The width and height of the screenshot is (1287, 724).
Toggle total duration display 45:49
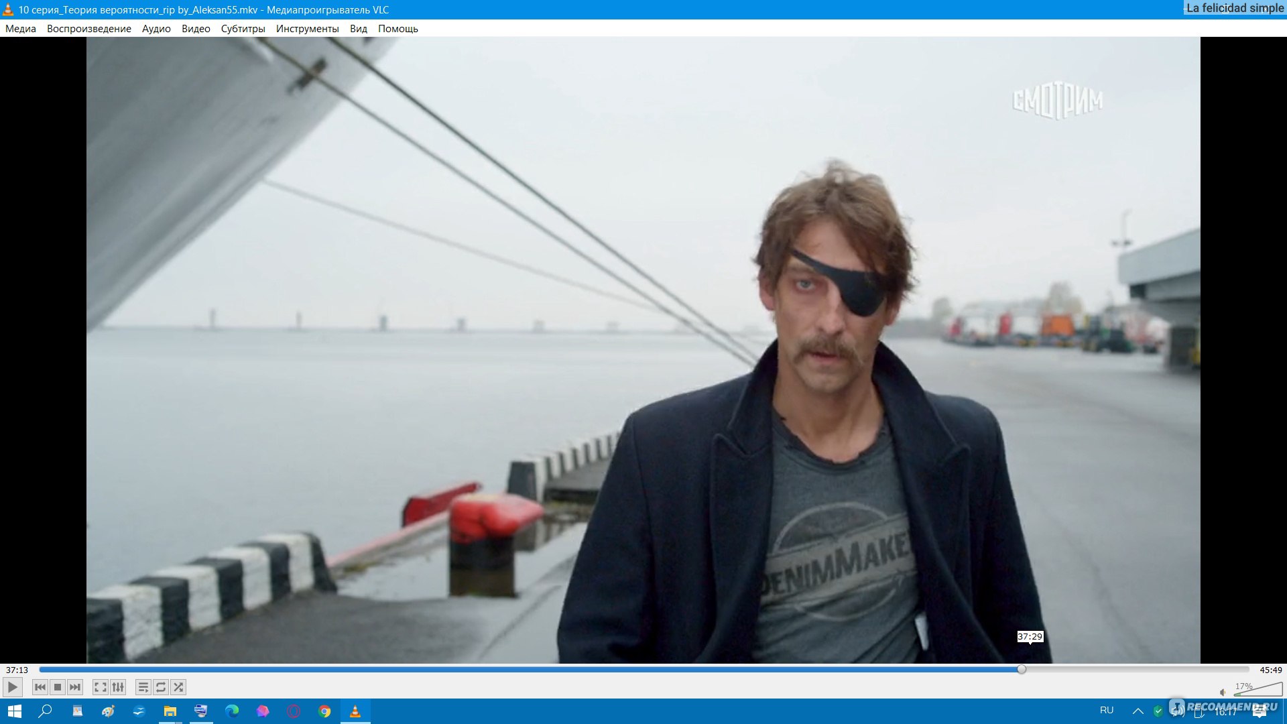(x=1270, y=670)
